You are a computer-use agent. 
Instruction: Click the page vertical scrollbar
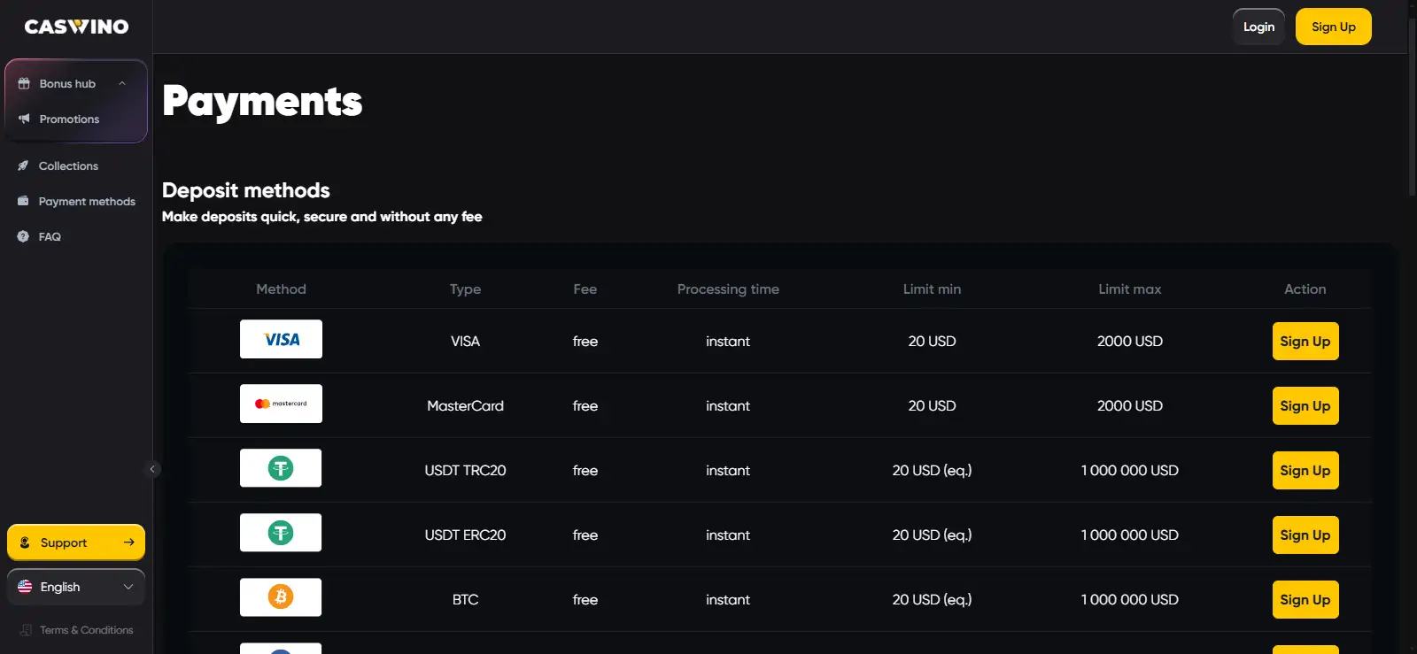pyautogui.click(x=1412, y=106)
